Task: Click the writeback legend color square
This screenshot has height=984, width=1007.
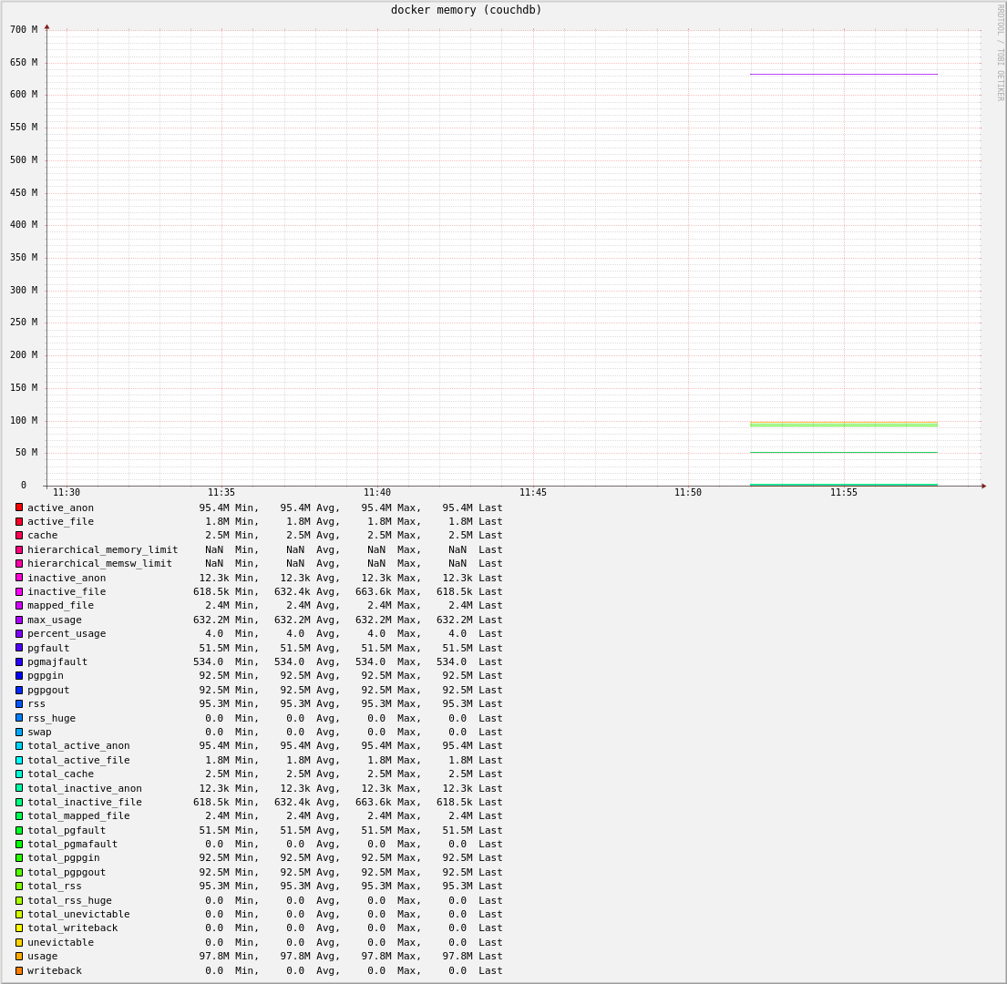Action: click(x=19, y=969)
